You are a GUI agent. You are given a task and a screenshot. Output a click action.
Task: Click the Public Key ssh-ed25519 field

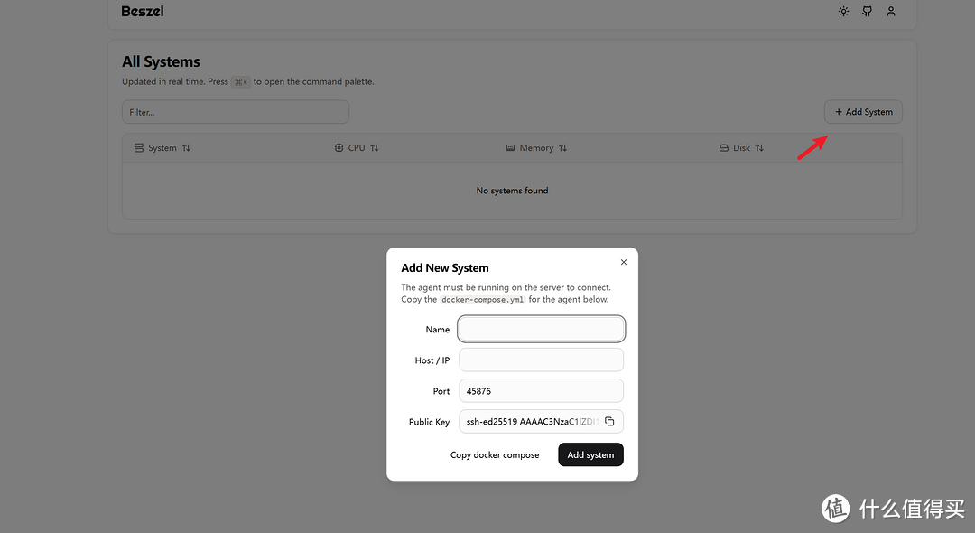[531, 422]
